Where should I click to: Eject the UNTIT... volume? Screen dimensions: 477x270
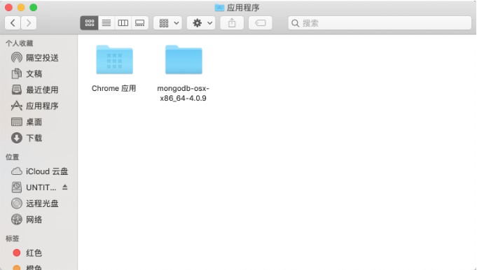[65, 187]
